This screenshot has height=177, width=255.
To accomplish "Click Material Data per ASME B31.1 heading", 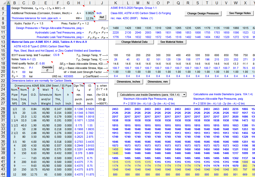I will [49, 42].
